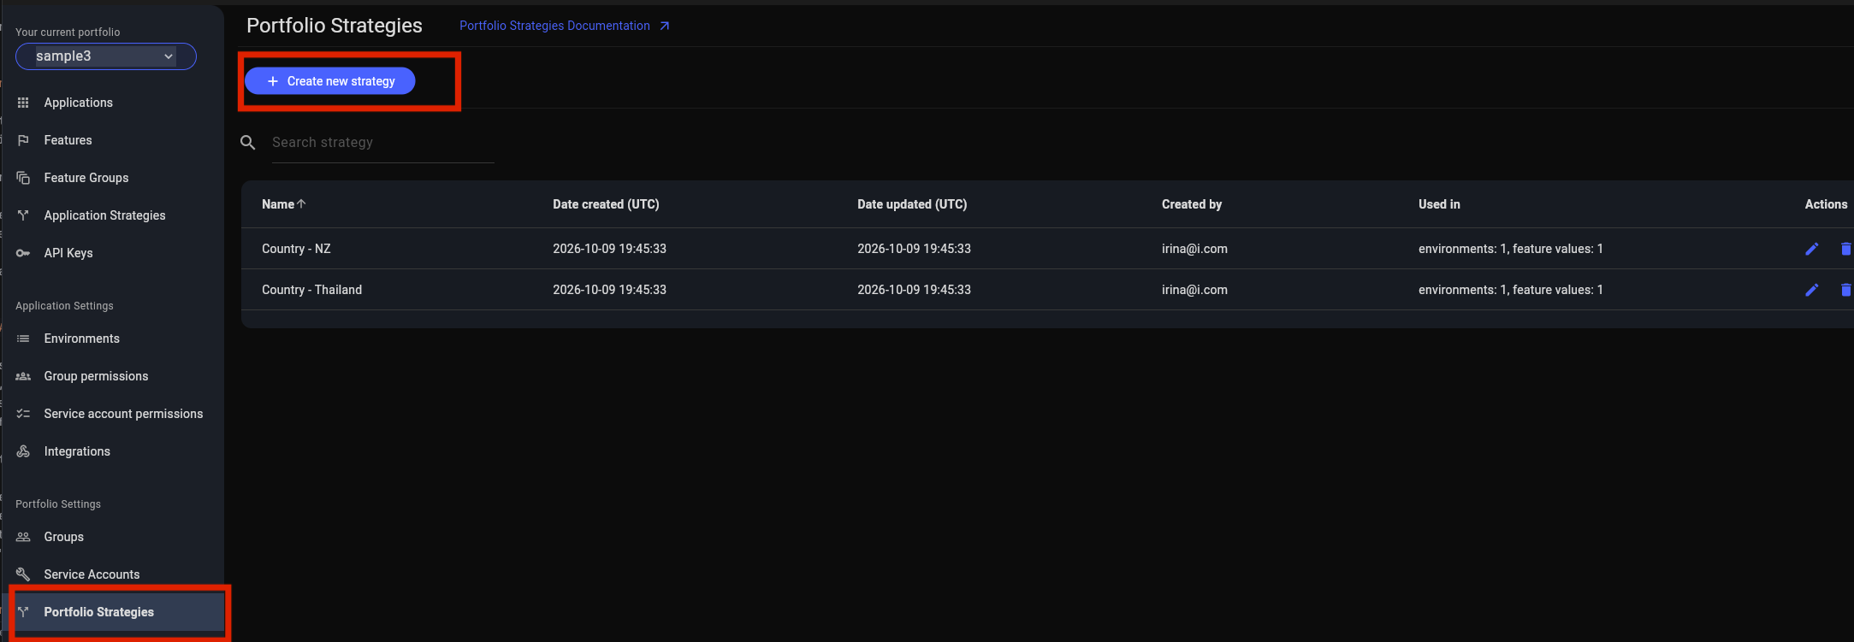Select the Country - Thailand name cell
Screen dimensions: 1854x642
[311, 290]
